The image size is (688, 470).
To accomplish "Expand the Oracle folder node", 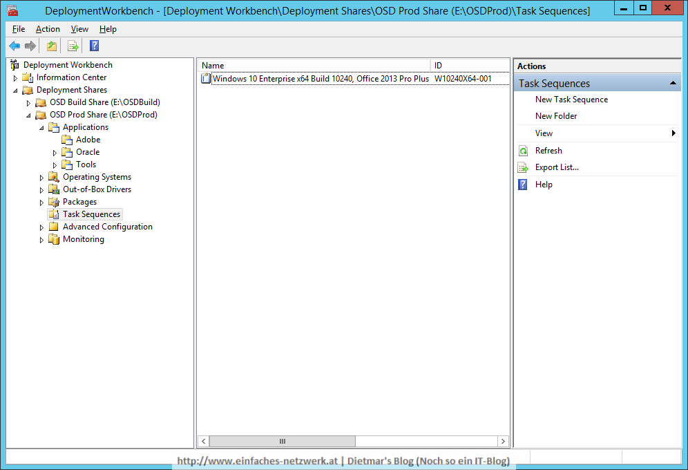I will coord(55,153).
